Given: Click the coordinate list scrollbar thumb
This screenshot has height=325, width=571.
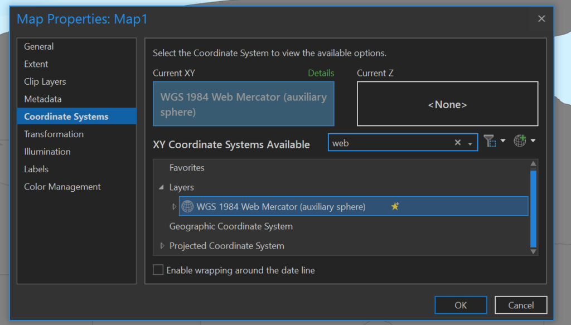Looking at the screenshot, I should point(533,209).
